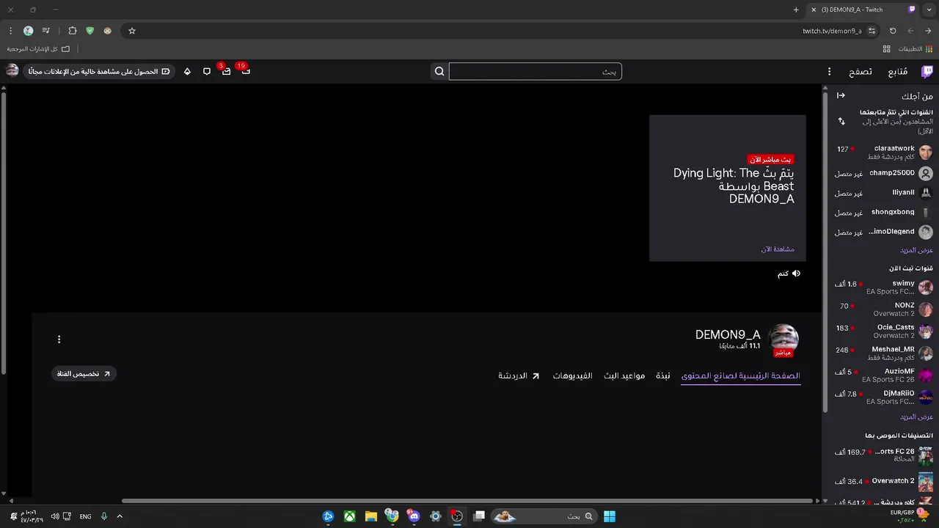Click the Twitch logo home icon
The width and height of the screenshot is (939, 528).
[x=927, y=71]
